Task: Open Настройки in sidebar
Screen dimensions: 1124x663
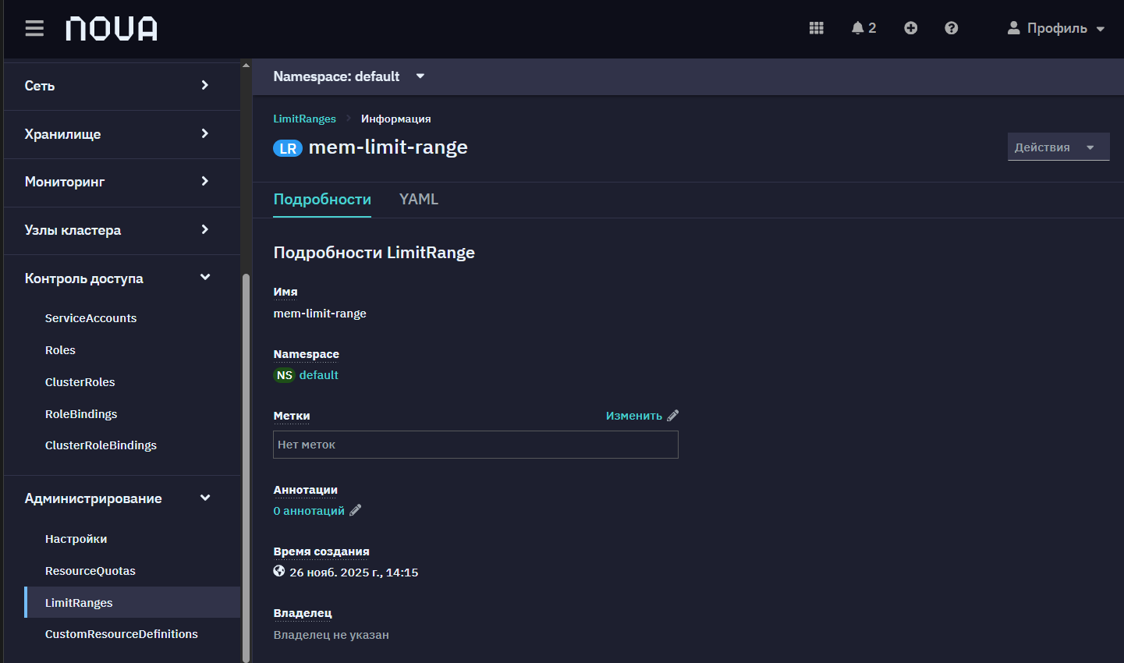Action: (x=76, y=539)
